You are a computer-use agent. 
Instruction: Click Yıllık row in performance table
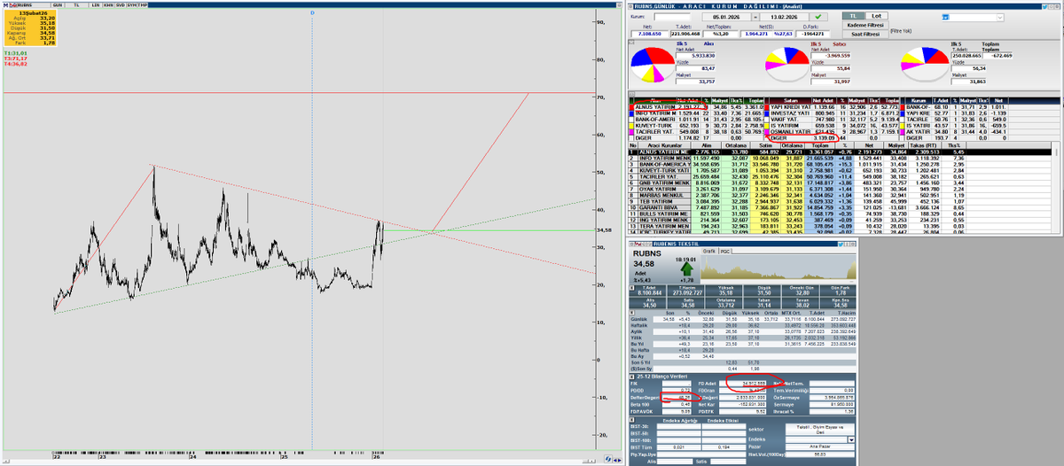coord(742,338)
